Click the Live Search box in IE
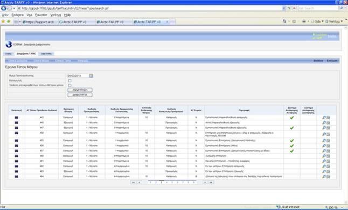This screenshot has width=348, height=210. click(318, 8)
